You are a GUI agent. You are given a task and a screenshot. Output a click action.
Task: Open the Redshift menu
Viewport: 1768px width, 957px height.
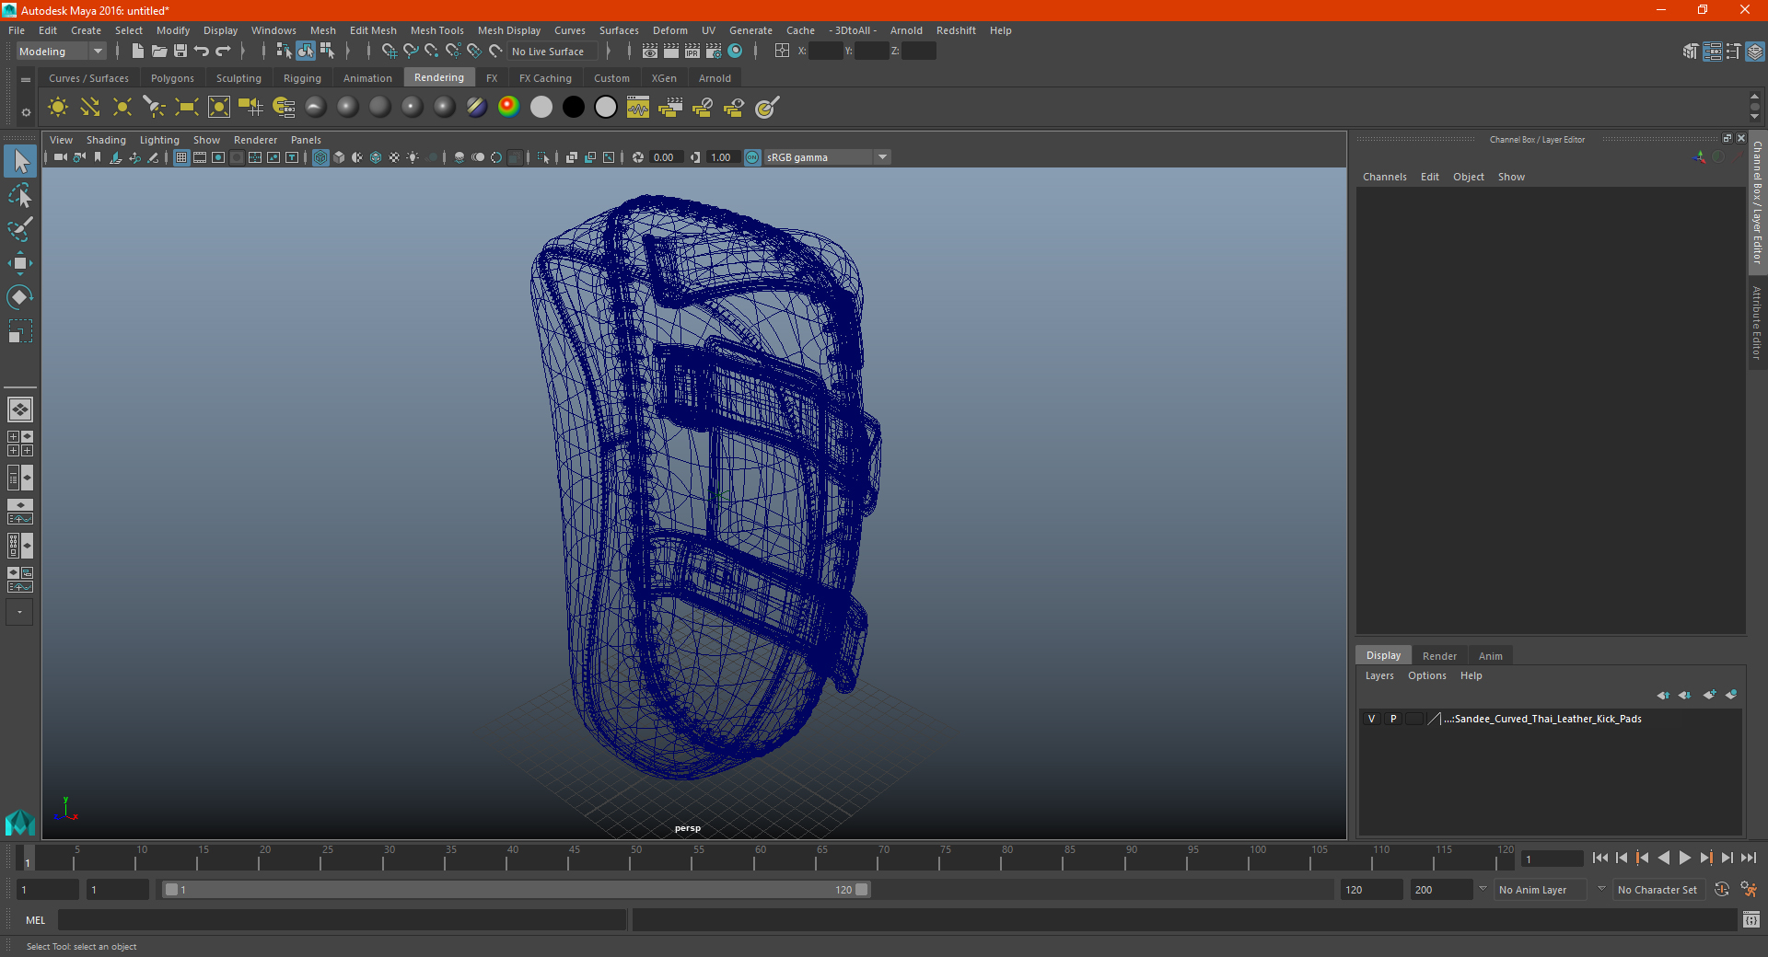[x=956, y=30]
